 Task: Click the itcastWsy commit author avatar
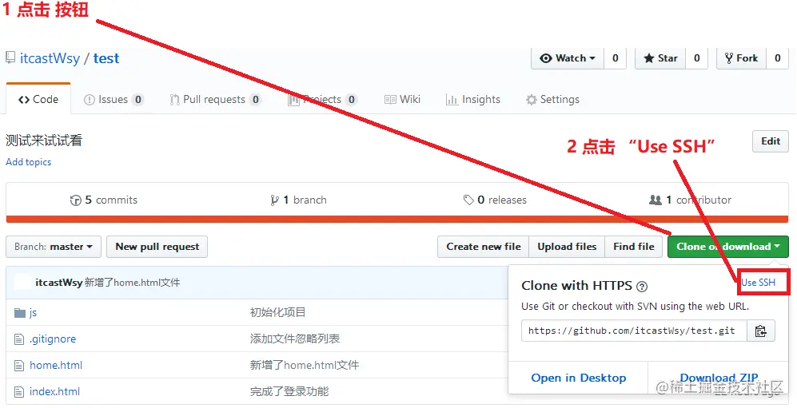coord(22,282)
